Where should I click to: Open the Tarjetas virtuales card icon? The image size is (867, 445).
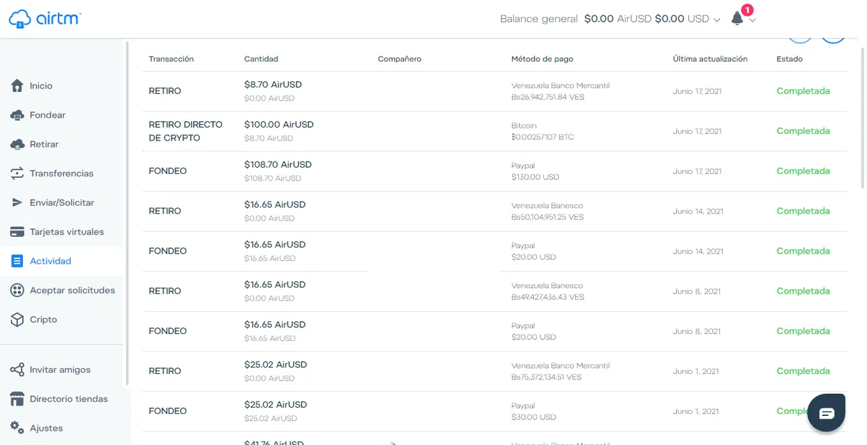(18, 232)
